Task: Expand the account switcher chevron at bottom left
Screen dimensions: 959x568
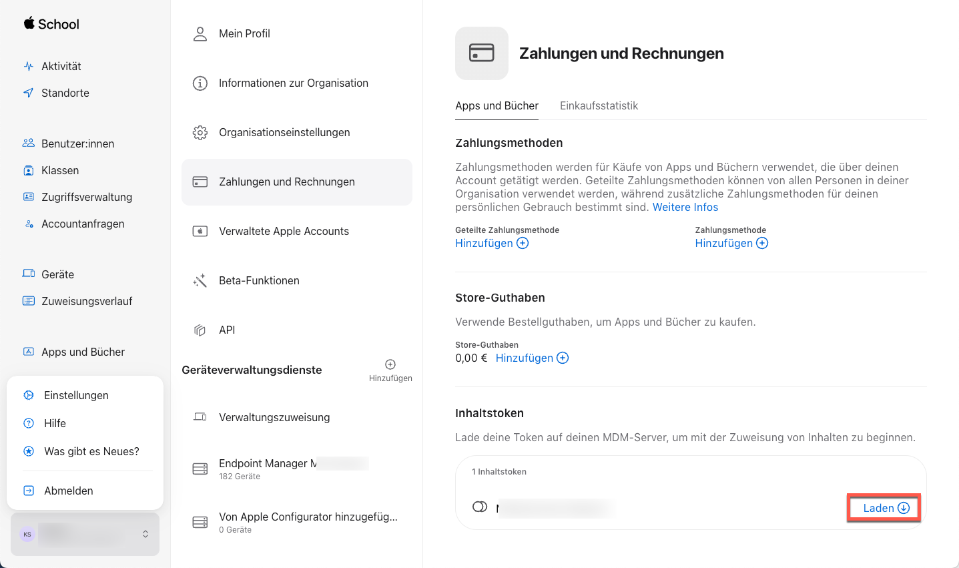Action: 145,534
